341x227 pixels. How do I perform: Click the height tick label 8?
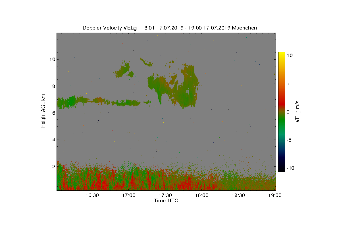click(54, 86)
